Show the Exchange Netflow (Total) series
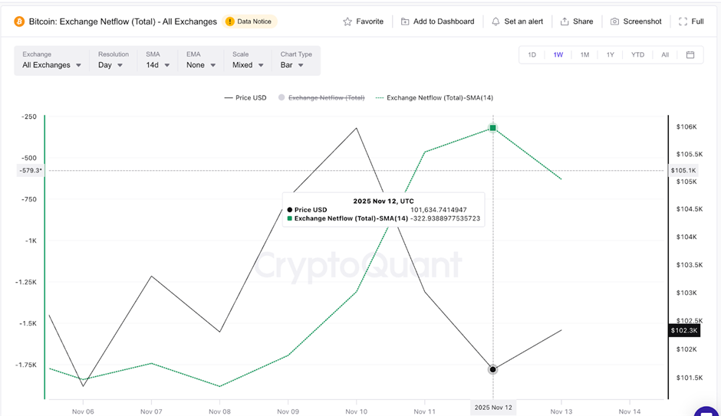This screenshot has height=416, width=721. (321, 98)
